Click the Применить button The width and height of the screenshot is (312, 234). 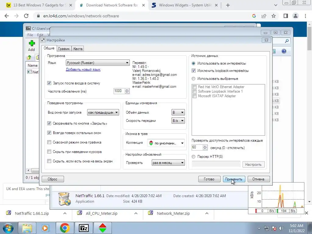(x=234, y=179)
